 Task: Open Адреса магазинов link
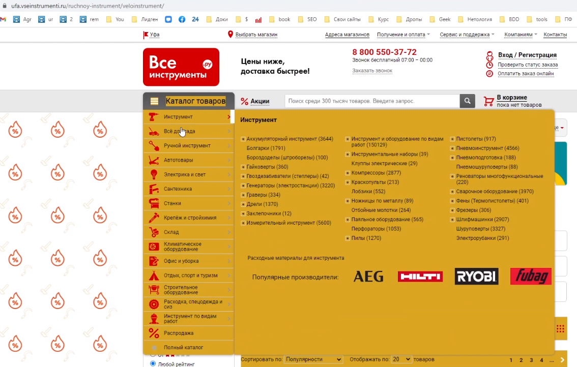347,35
